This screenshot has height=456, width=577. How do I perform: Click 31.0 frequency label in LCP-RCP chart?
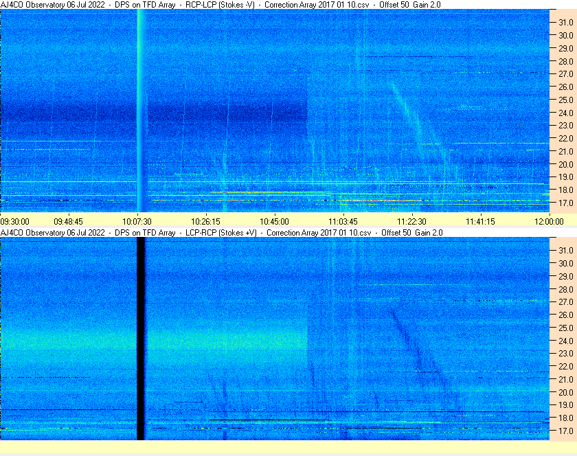coord(566,250)
